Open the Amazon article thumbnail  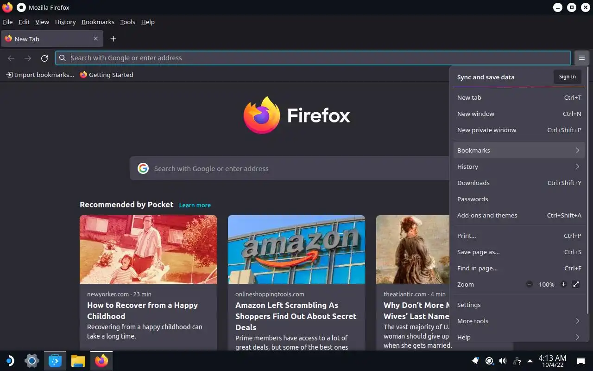tap(296, 249)
